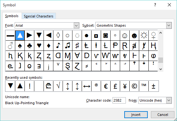Screen dimensions: 177x121
Task: Choose recently used copyright symbol
Action: pos(134,86)
